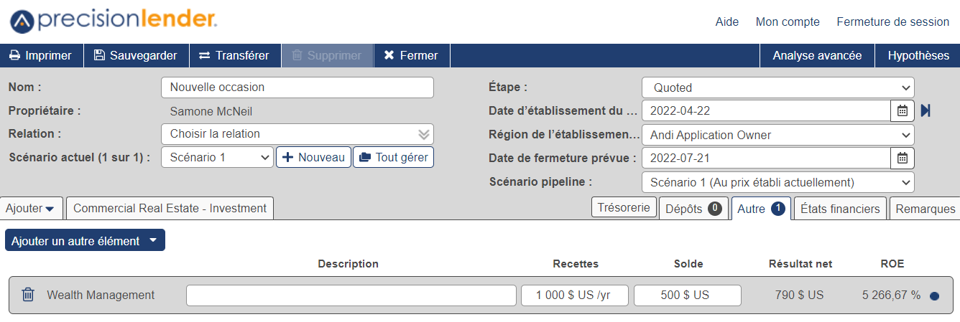This screenshot has height=322, width=960.
Task: Open the Hypothèses panel
Action: 918,55
